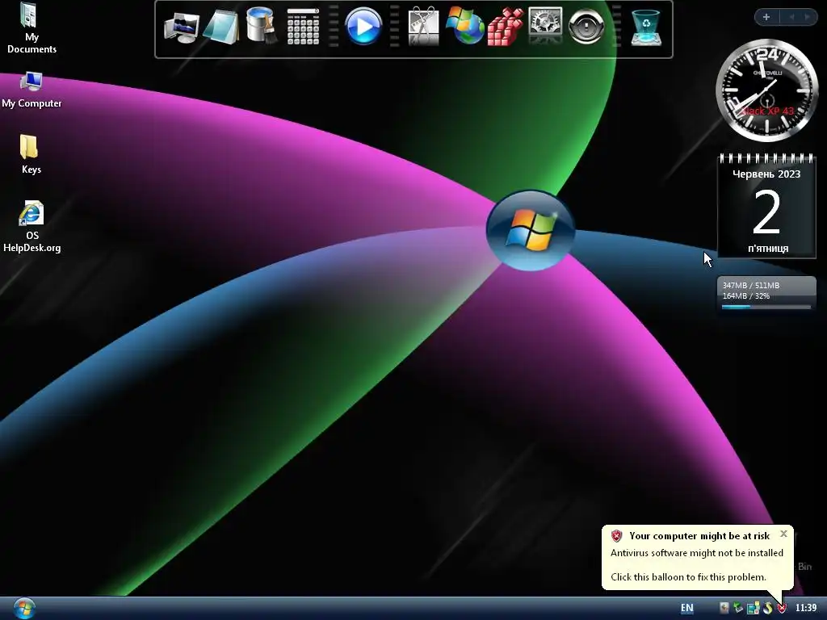Click the Start orb button
The width and height of the screenshot is (827, 620).
24,609
